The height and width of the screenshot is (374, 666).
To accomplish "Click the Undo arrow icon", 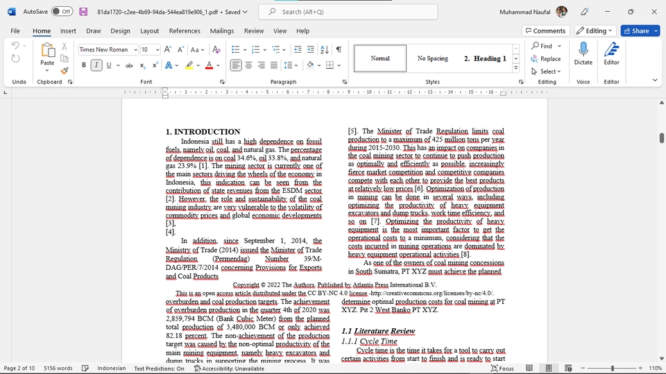I will (x=15, y=46).
